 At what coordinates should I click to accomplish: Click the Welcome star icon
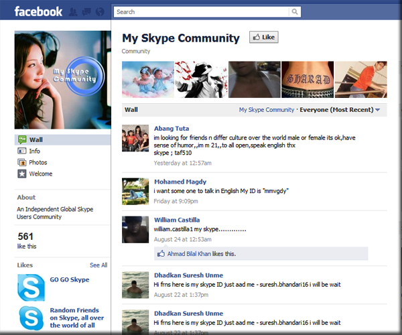[22, 174]
